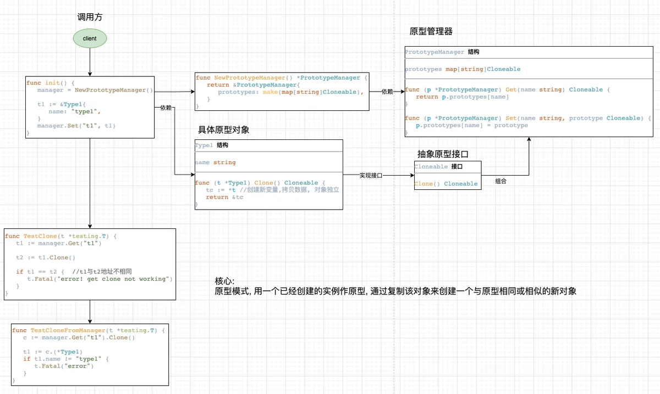Select the green client ellipse node

point(90,38)
